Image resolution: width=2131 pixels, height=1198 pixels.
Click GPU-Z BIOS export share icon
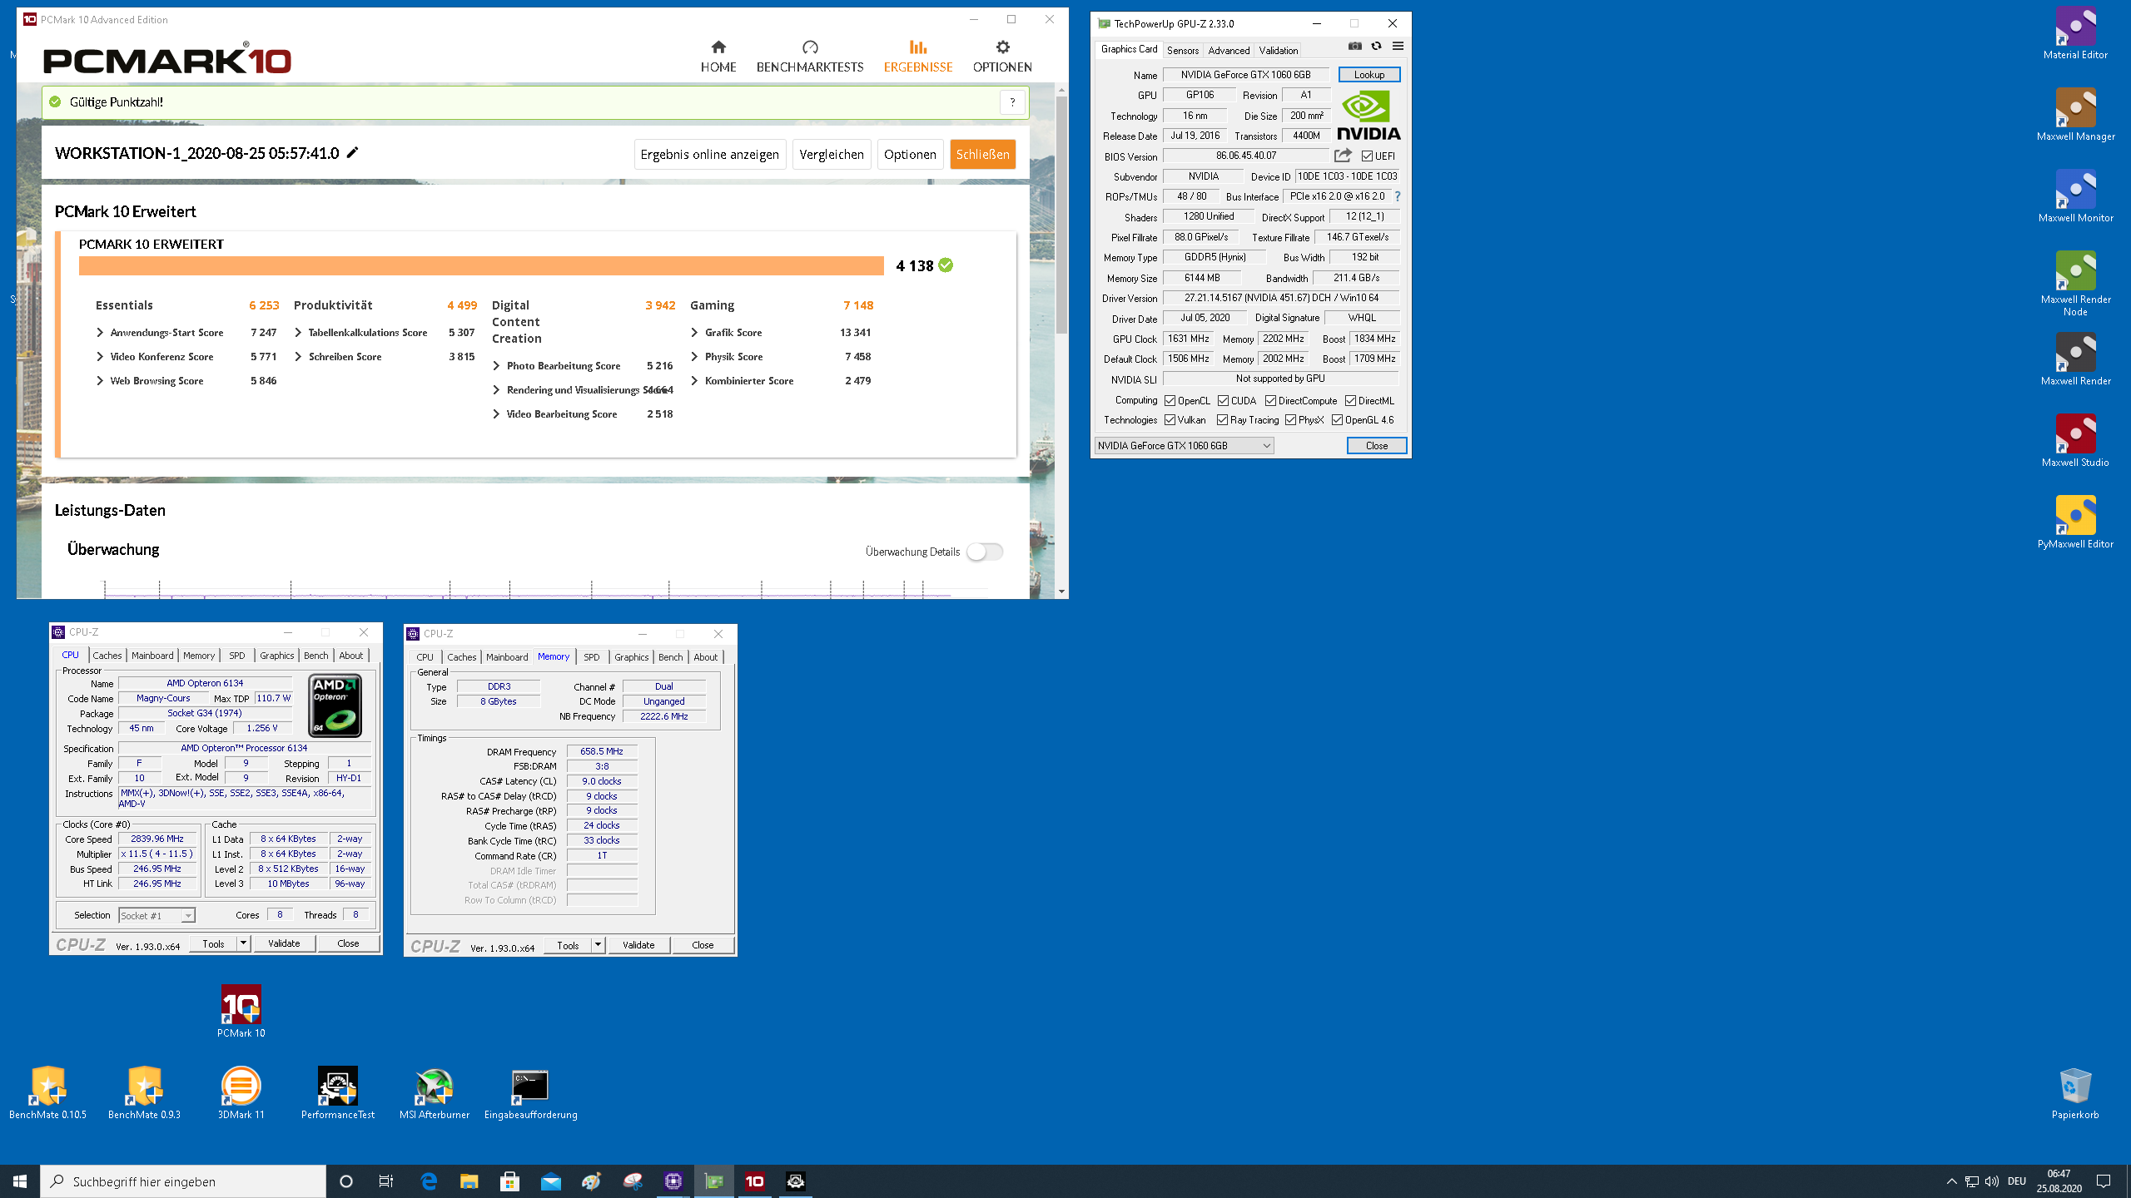tap(1343, 156)
